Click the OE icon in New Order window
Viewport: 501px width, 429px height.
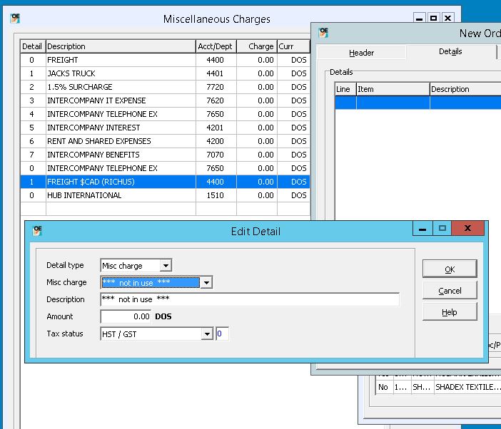[323, 33]
